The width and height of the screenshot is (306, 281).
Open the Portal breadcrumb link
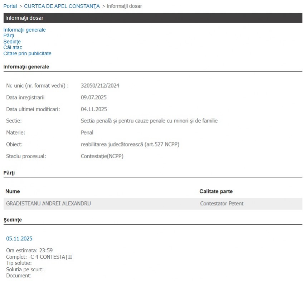[10, 6]
